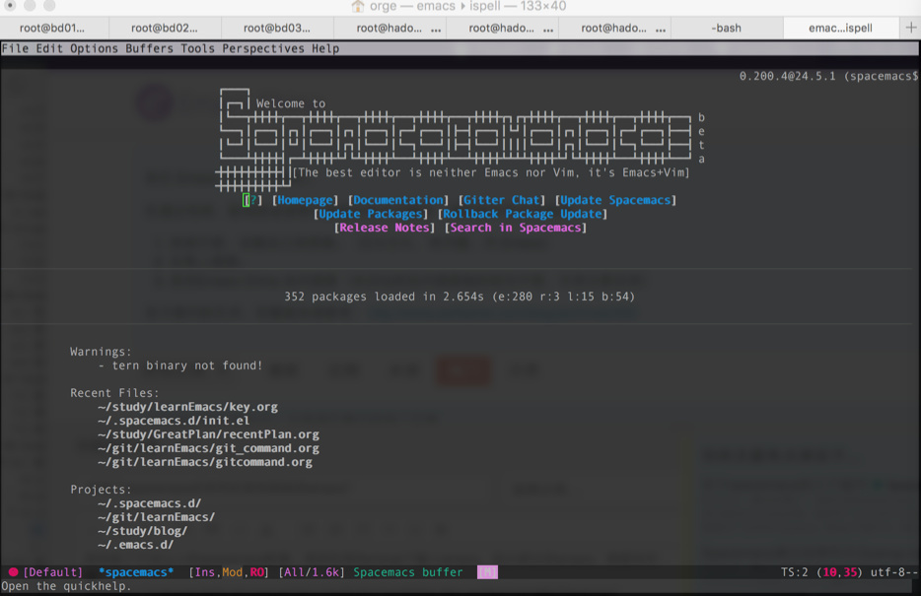Open recent file ~/git/learnEmacs/gitcommand.org
This screenshot has height=596, width=921.
205,462
